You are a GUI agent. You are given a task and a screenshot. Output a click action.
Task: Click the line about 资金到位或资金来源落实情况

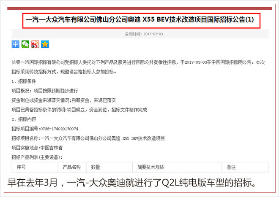click(64, 100)
